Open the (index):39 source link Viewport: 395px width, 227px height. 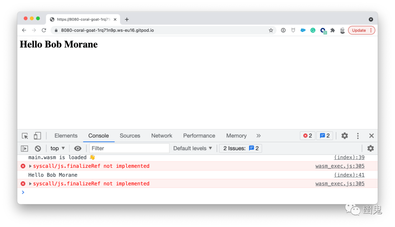click(349, 157)
